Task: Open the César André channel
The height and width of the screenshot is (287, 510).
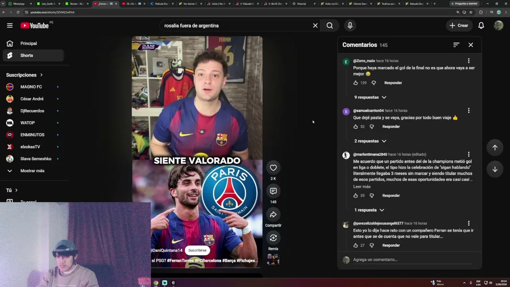Action: 33,99
